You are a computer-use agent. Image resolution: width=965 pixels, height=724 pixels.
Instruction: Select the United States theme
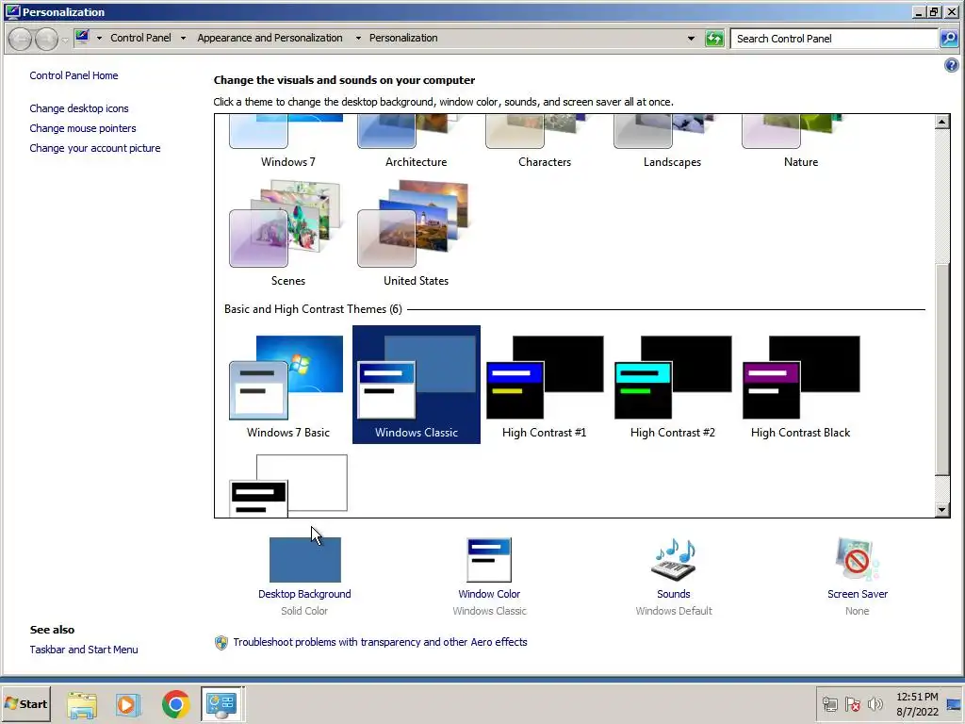click(x=416, y=233)
